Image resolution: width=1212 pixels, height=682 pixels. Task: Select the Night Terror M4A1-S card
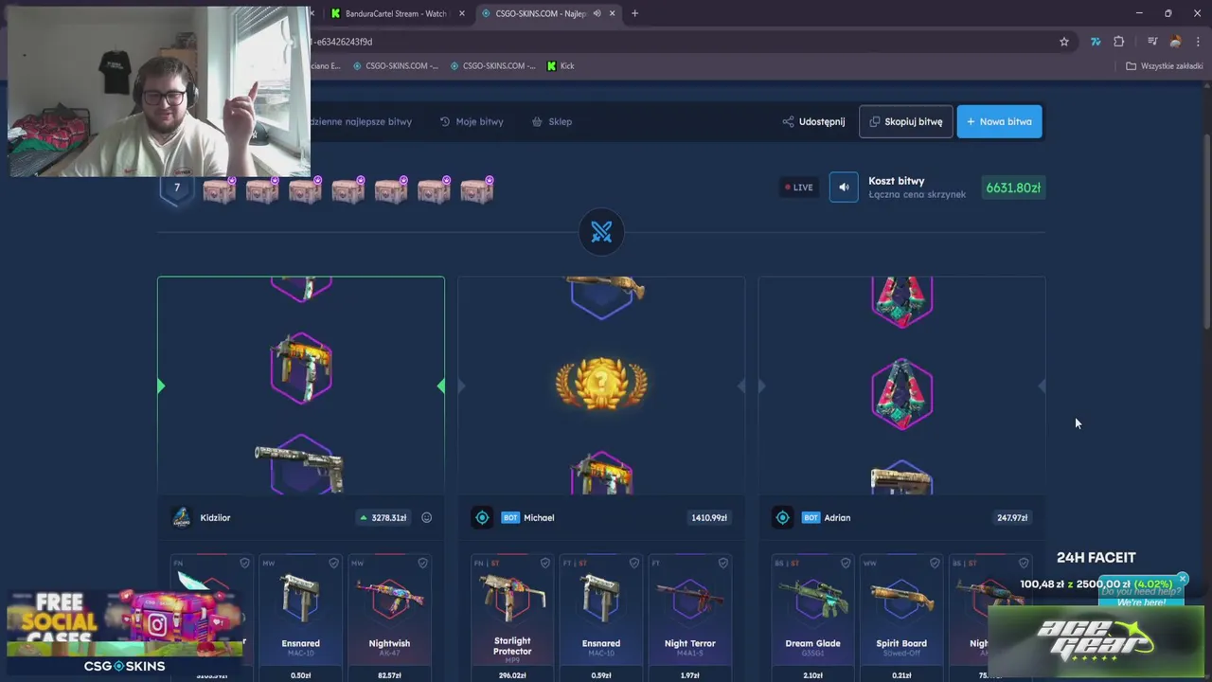689,616
